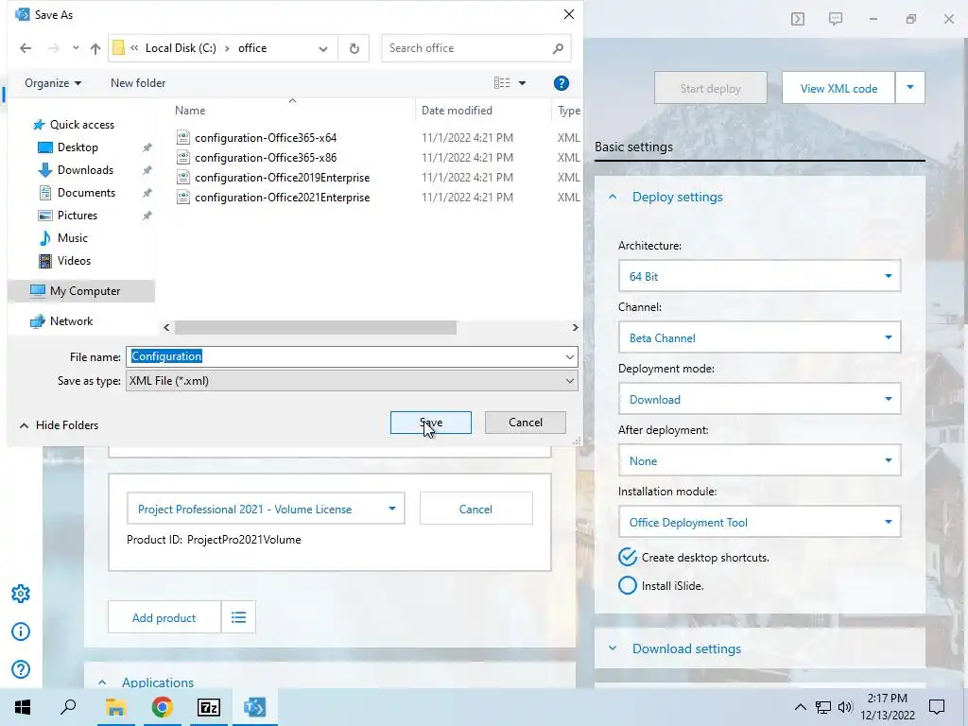
Task: Select configuration-Office365-x64 file
Action: click(266, 138)
